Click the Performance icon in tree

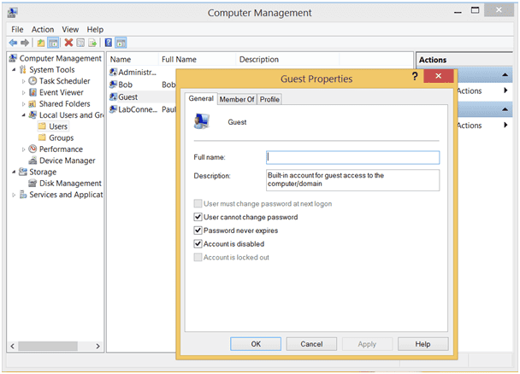coord(32,149)
